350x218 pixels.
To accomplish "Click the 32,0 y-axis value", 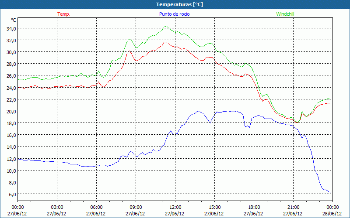I will pos(11,41).
